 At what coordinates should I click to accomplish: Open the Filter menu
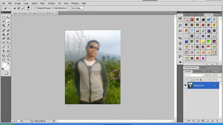pos(42,3)
